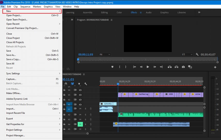Image resolution: width=221 pixels, height=140 pixels.
Task: Click the Lift icon in Program monitor
Action: (x=170, y=67)
